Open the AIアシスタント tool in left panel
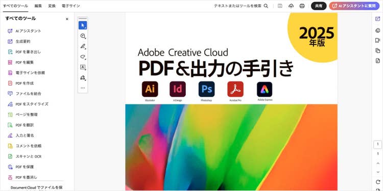Image resolution: width=383 pixels, height=191 pixels. click(x=25, y=31)
